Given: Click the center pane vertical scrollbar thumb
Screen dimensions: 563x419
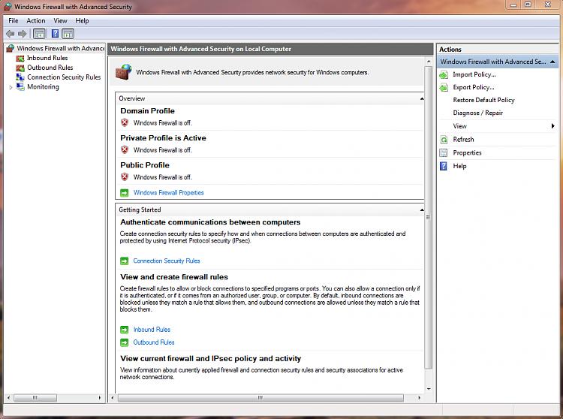Looking at the screenshot, I should click(x=429, y=218).
